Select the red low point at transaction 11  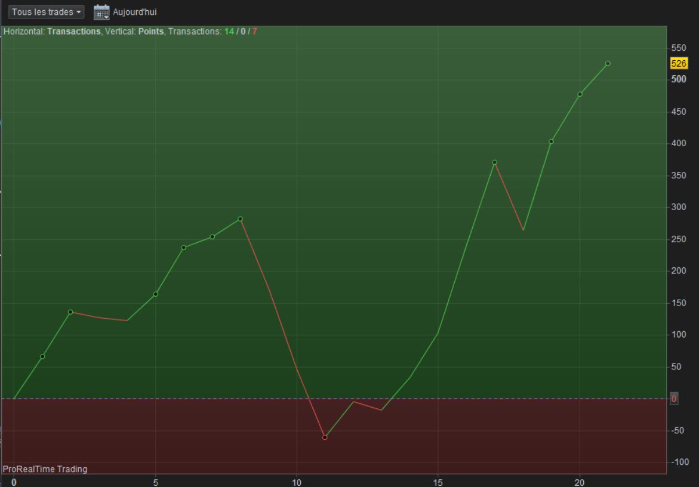pyautogui.click(x=325, y=437)
